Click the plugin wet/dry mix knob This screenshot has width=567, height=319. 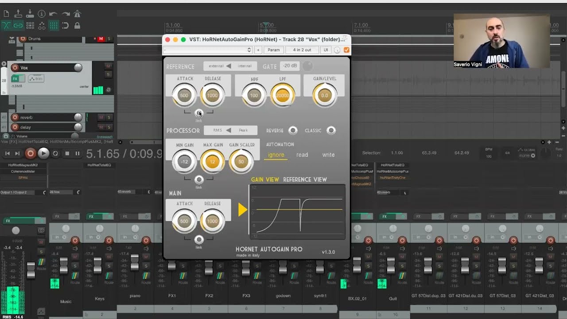(337, 50)
